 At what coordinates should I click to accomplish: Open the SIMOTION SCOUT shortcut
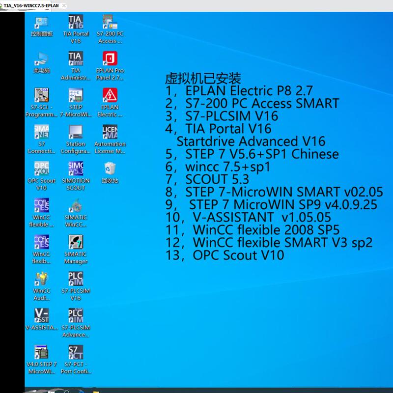coord(76,176)
